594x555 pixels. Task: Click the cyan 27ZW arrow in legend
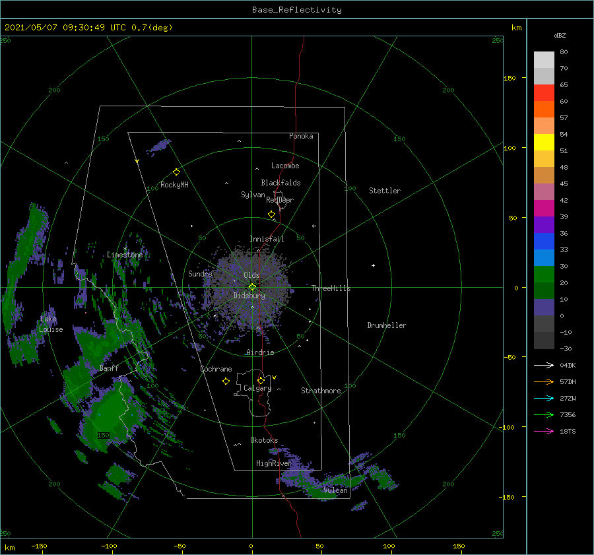click(544, 398)
